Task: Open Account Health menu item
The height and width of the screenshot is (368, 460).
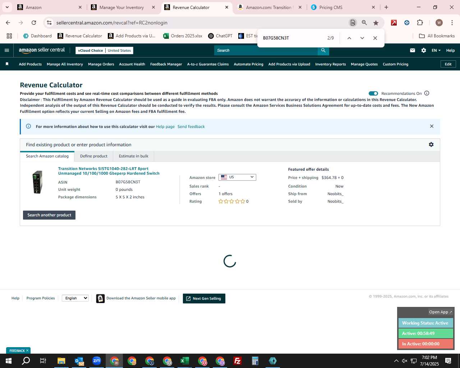Action: (132, 64)
